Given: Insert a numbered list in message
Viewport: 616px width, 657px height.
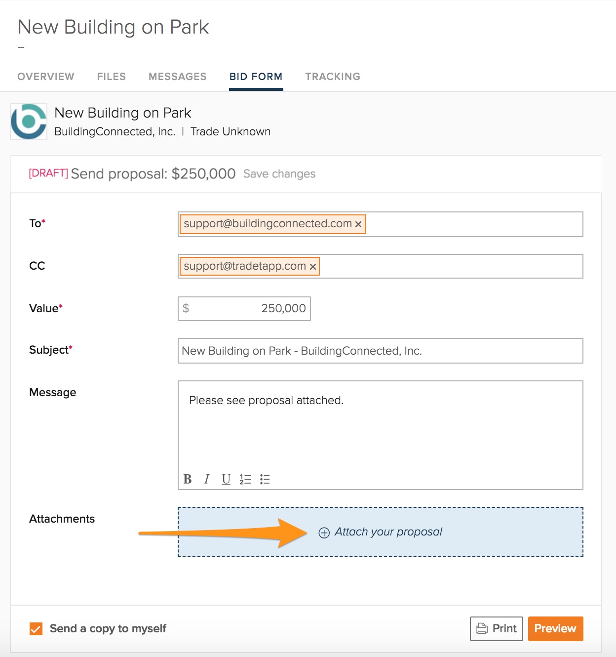Looking at the screenshot, I should click(x=245, y=479).
